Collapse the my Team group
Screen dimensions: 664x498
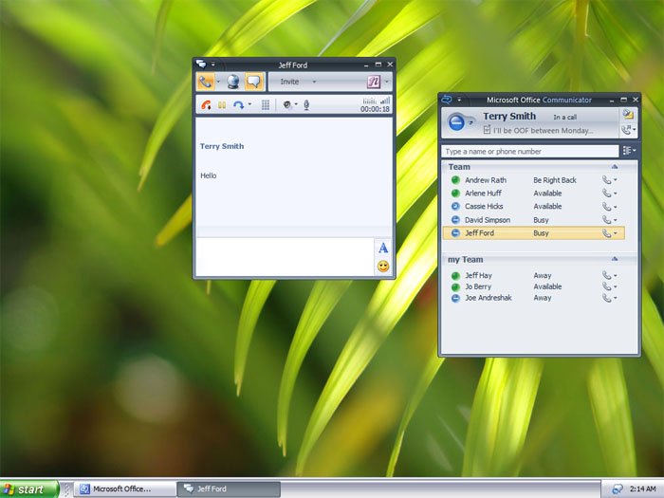click(x=615, y=259)
